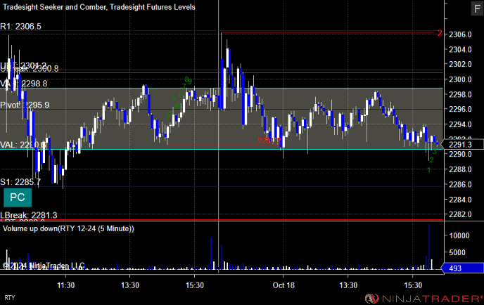Click the 2284.0 price axis label
484x305 pixels.
pyautogui.click(x=460, y=200)
